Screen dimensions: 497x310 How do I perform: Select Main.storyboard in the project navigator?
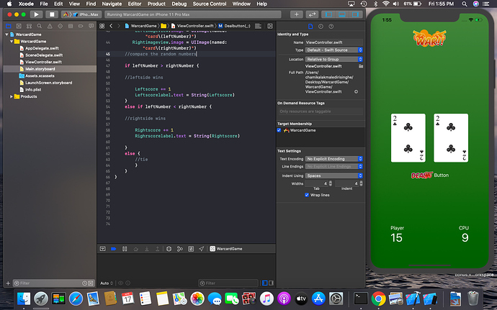click(40, 68)
